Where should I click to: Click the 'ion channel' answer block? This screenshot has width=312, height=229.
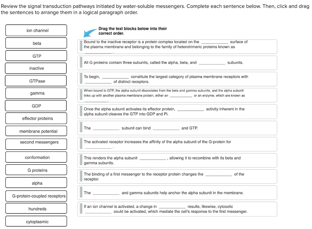point(36,30)
